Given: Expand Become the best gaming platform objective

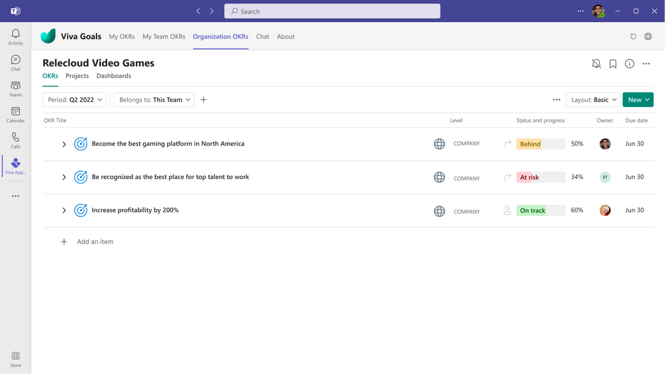Looking at the screenshot, I should pyautogui.click(x=64, y=144).
